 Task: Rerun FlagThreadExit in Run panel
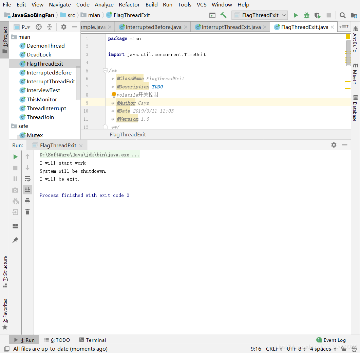tap(15, 157)
